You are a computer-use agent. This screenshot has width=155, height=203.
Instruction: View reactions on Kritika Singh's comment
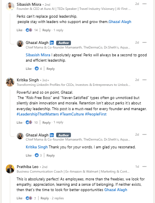pyautogui.click(x=32, y=122)
